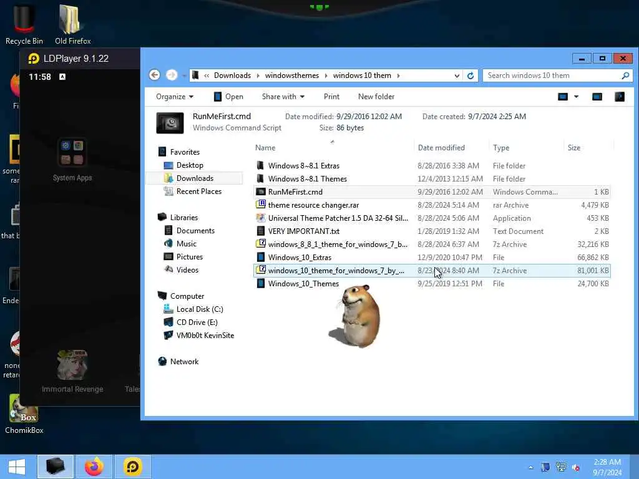Image resolution: width=639 pixels, height=479 pixels.
Task: Click Print in the toolbar
Action: tap(331, 97)
